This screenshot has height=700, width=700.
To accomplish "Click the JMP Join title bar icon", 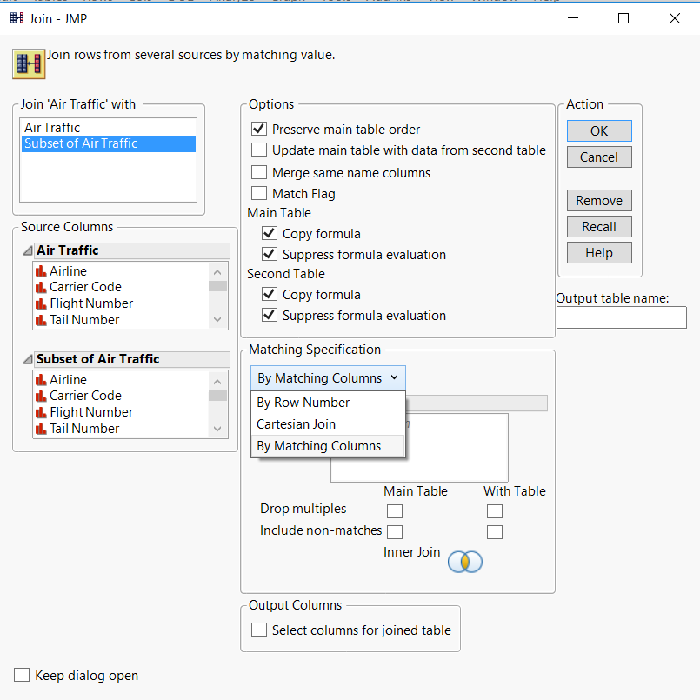I will 17,18.
